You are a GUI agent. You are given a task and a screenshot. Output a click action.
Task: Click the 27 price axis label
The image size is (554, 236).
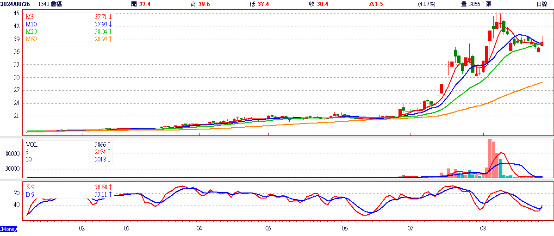coord(17,90)
